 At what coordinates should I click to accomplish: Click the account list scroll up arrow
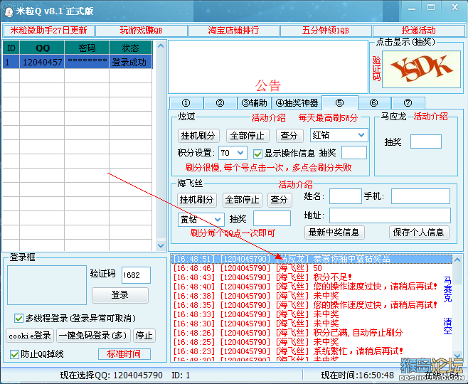pos(161,46)
